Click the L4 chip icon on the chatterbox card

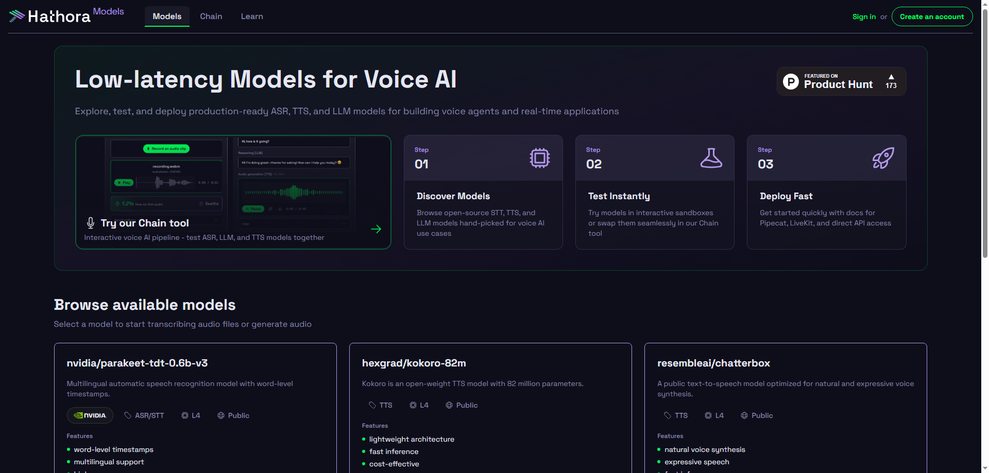click(709, 415)
